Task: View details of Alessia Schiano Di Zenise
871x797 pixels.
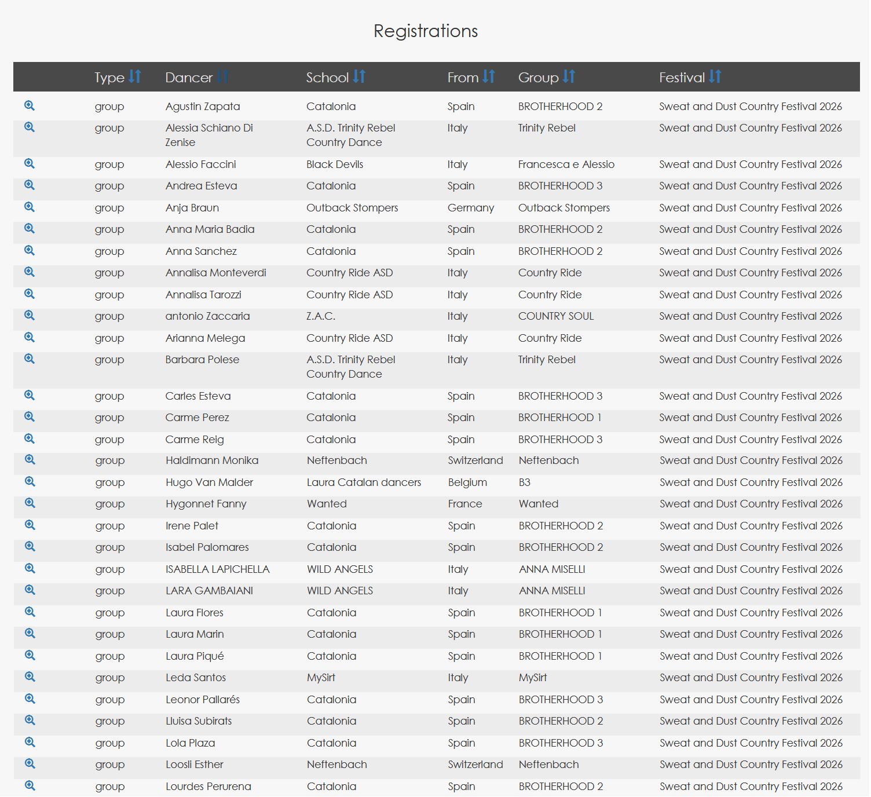Action: point(30,127)
